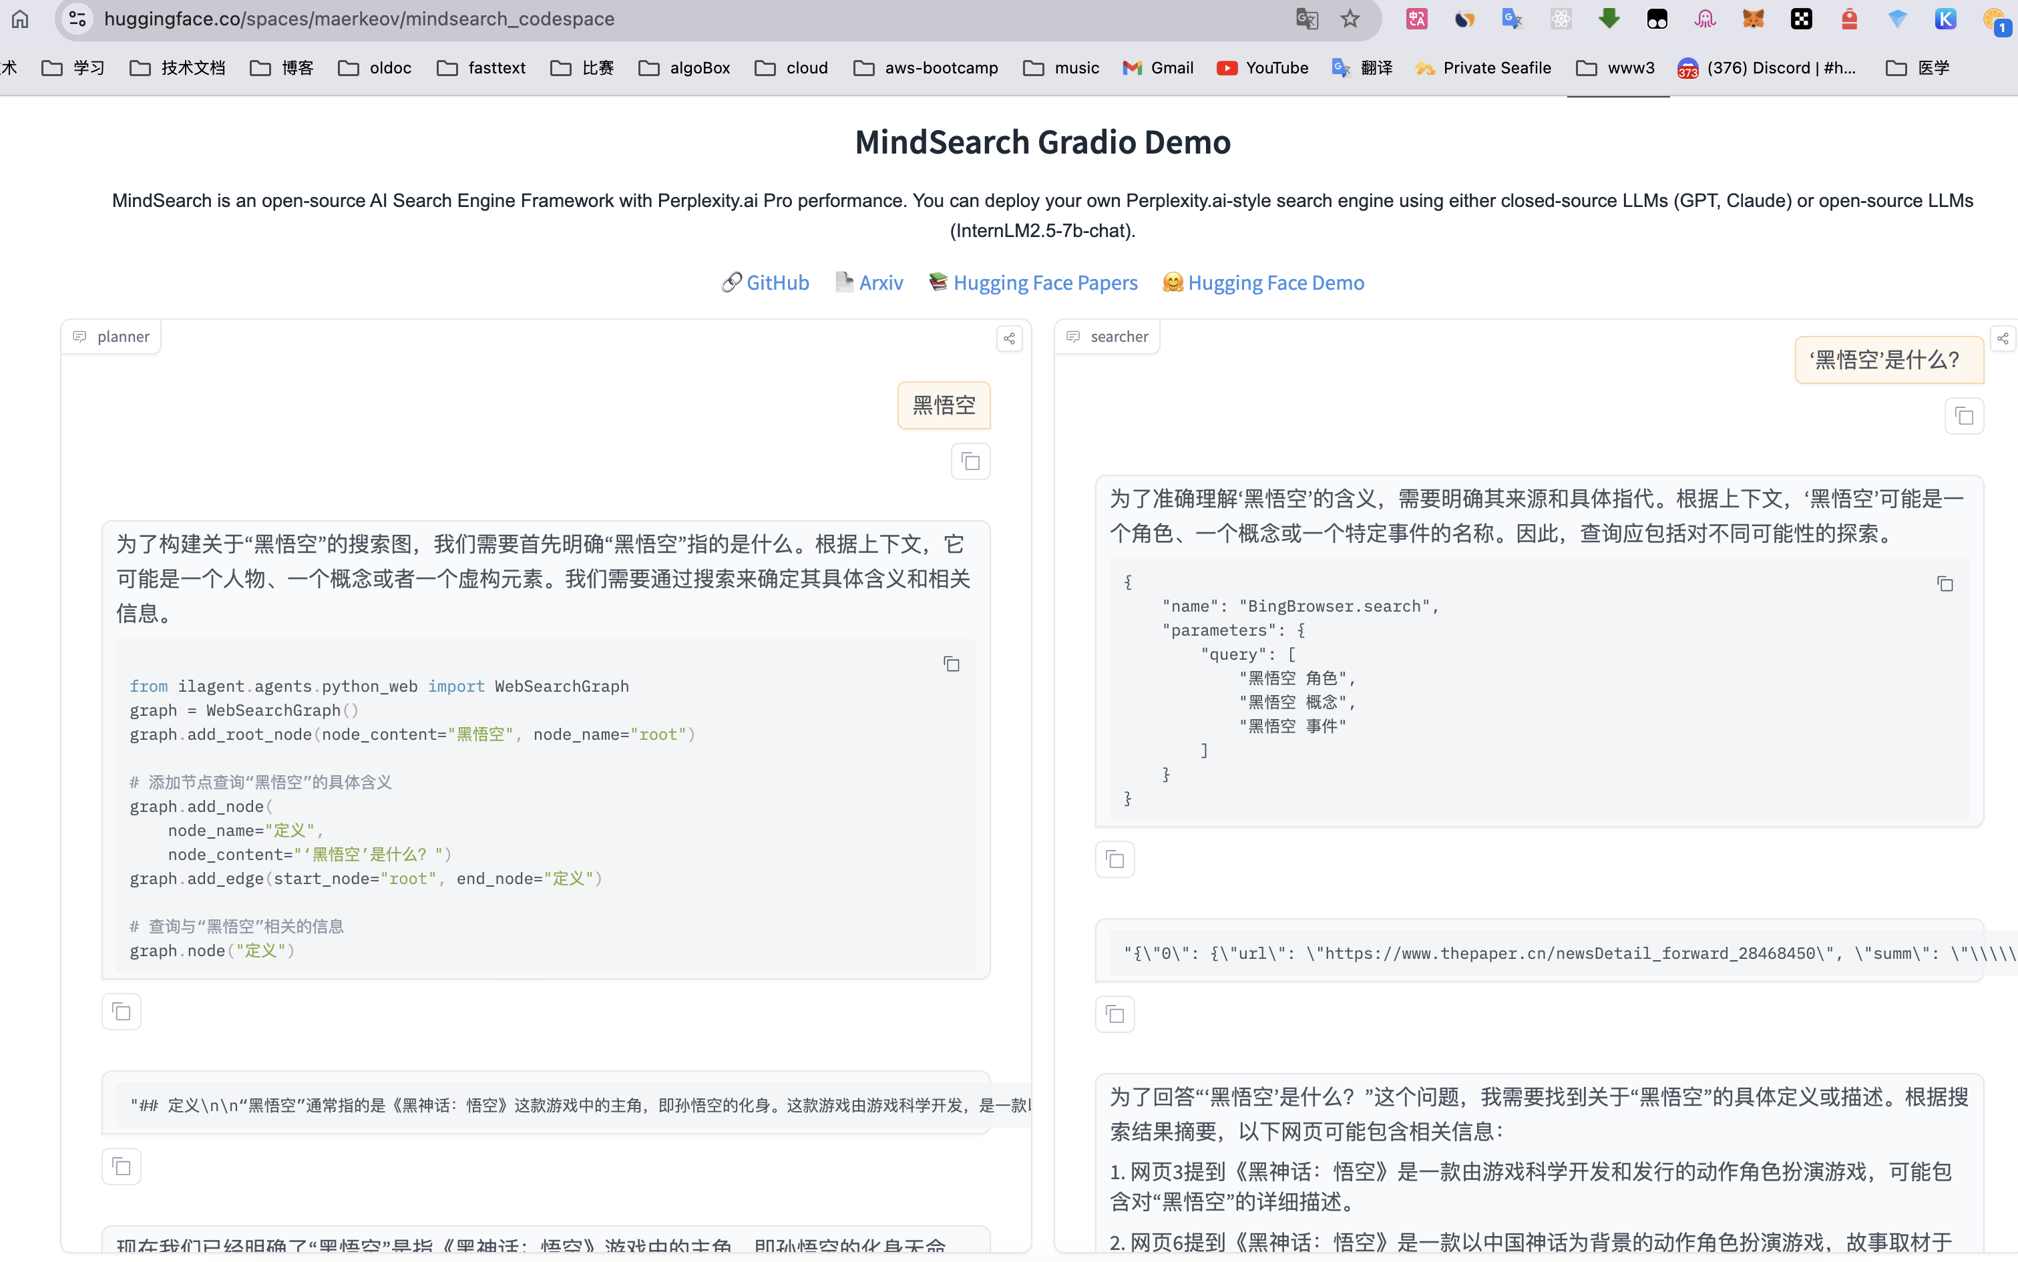2018x1262 pixels.
Task: Click the browser translate page icon
Action: point(1306,19)
